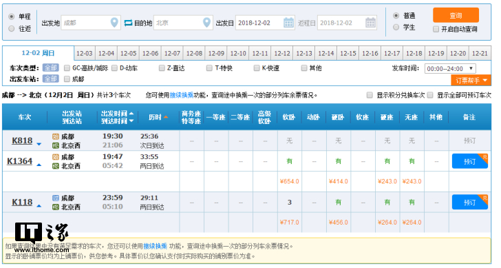Viewport: 501px width, 268px height.
Task: Open the return date calendar icon
Action: click(371, 23)
